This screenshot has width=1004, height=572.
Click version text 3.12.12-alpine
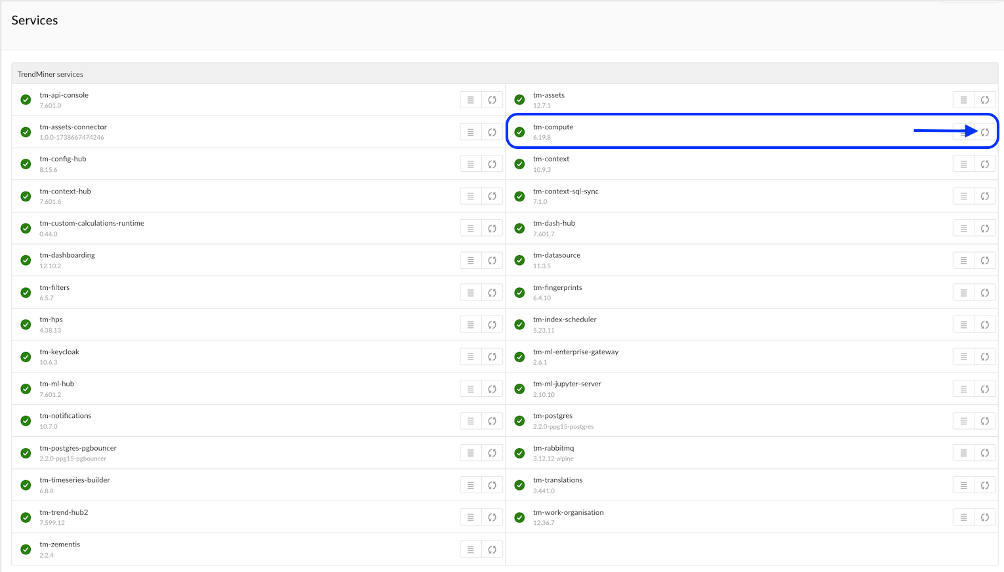click(x=553, y=459)
